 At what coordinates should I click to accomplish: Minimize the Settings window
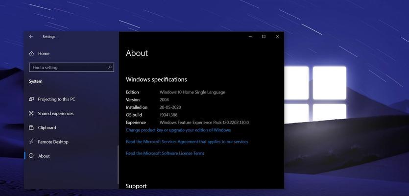[250, 37]
